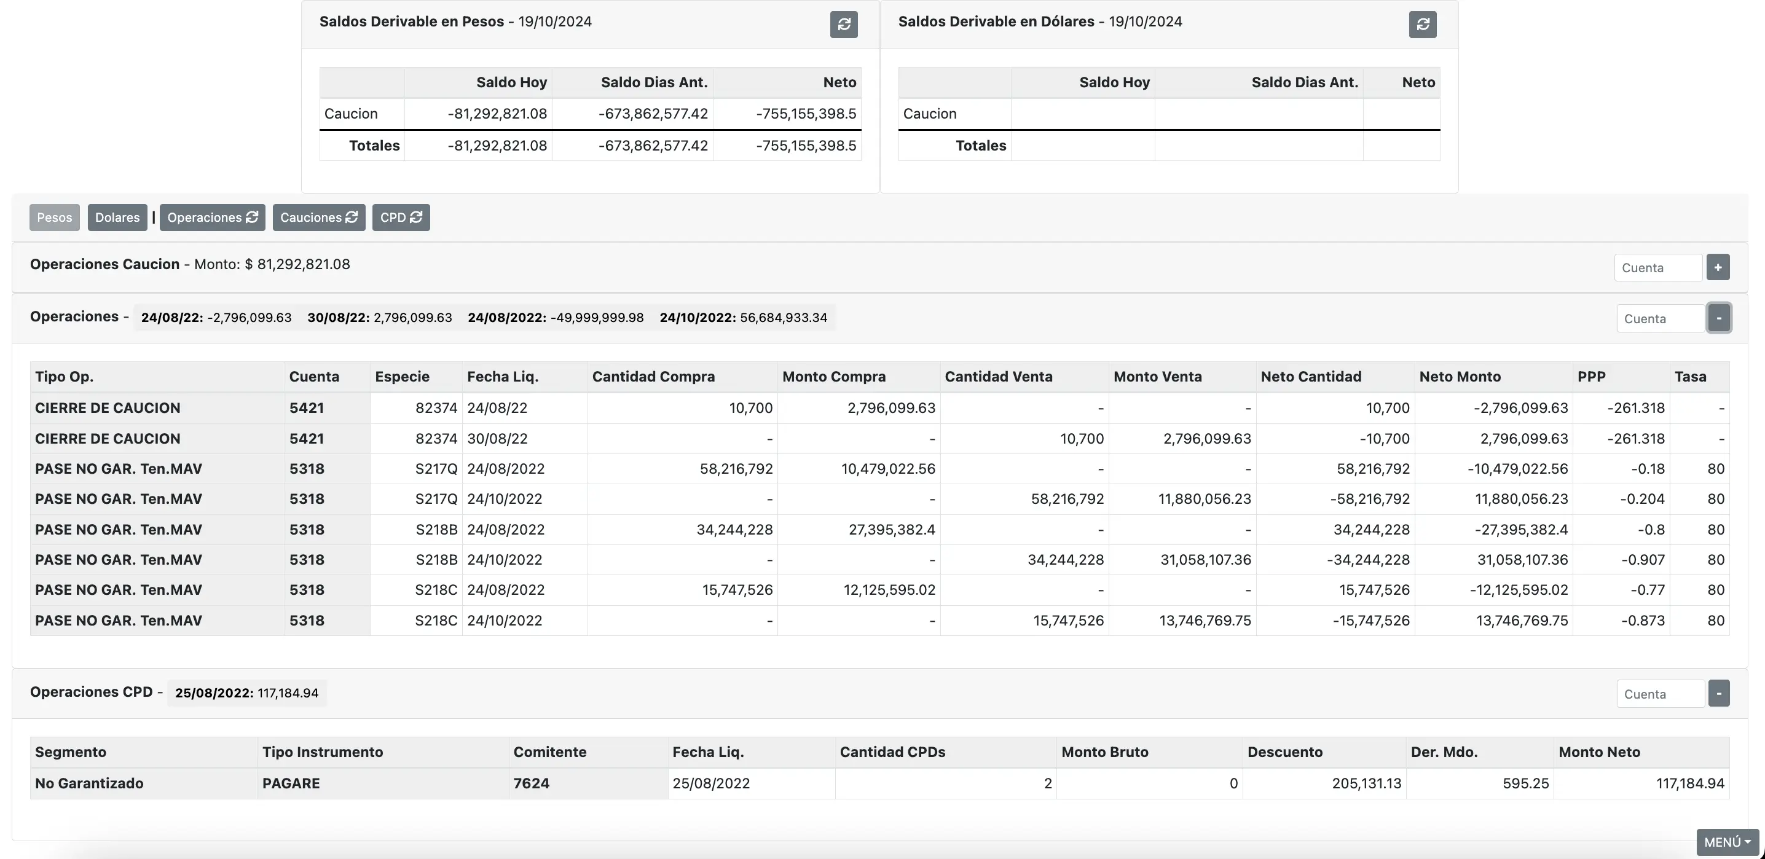Collapse the Operaciones table section
This screenshot has height=859, width=1765.
(1718, 318)
